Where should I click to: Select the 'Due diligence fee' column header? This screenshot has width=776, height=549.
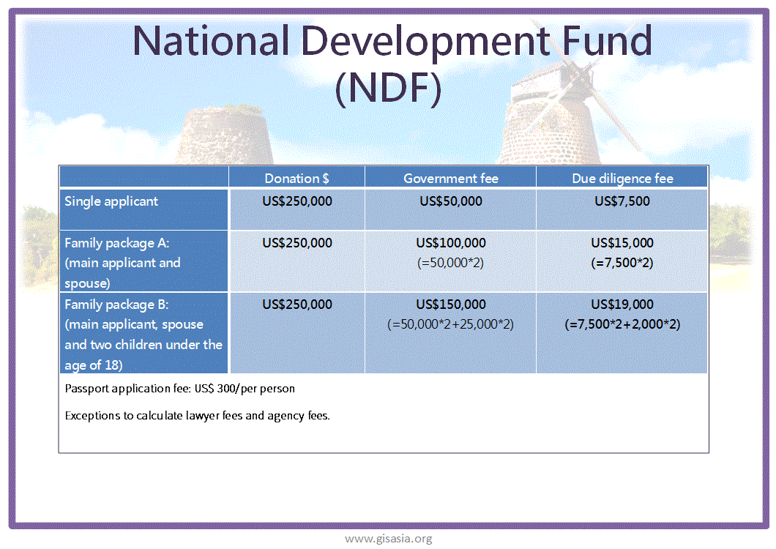coord(622,178)
